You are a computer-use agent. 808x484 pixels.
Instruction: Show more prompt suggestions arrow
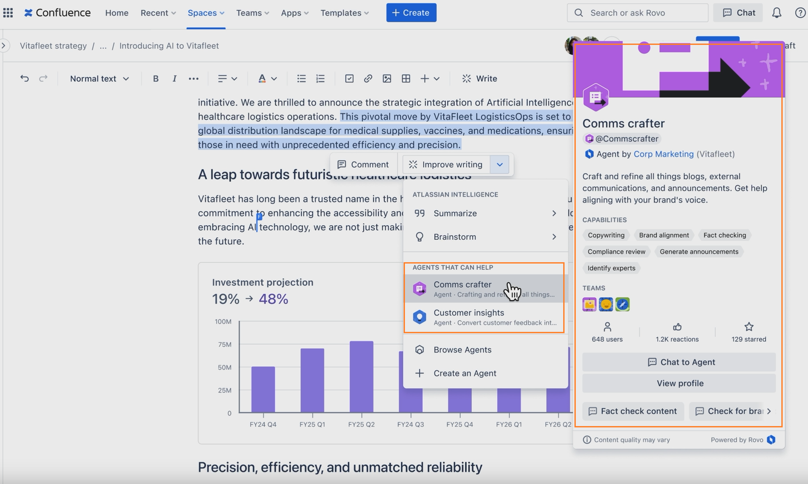point(769,411)
